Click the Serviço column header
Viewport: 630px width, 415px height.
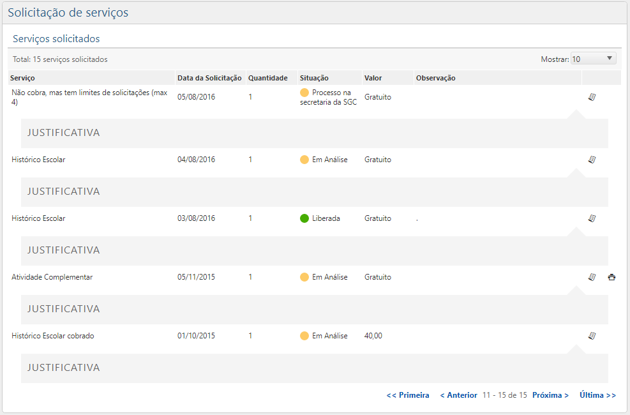coord(22,78)
